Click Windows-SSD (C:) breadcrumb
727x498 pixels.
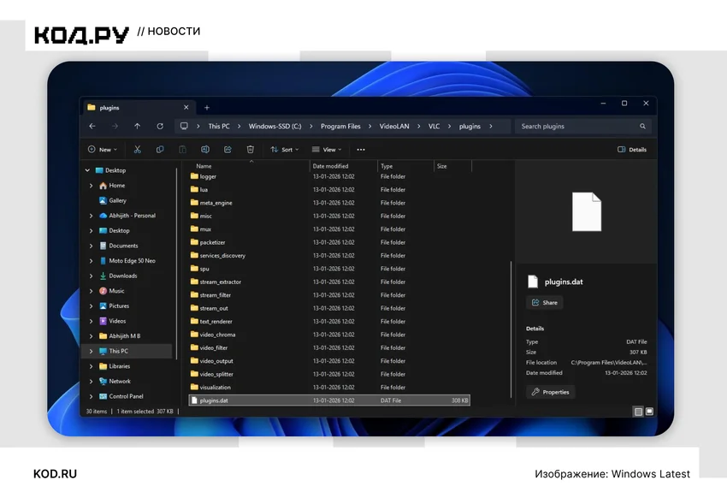point(275,126)
